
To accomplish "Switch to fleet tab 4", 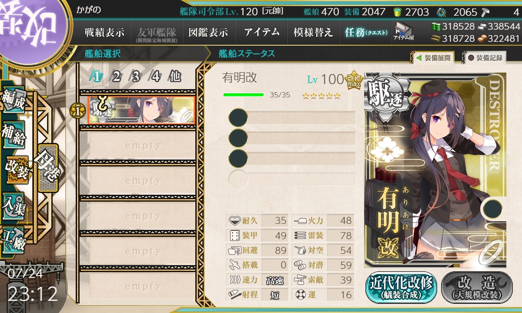I will tap(156, 77).
